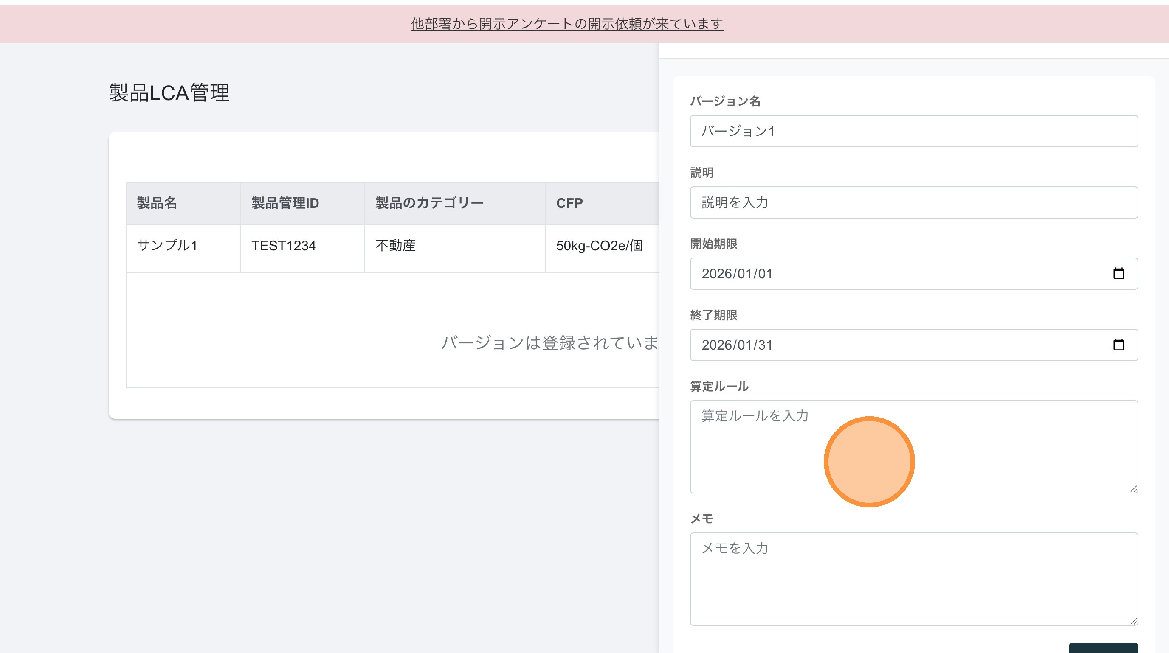The height and width of the screenshot is (653, 1169).
Task: Open the disclosure survey request banner link
Action: tap(567, 24)
